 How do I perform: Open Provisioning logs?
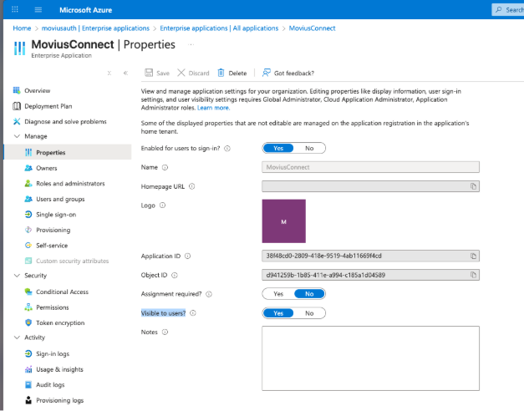click(60, 400)
